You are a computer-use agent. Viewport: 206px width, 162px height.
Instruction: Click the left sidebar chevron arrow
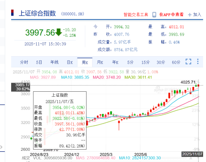click(1, 147)
